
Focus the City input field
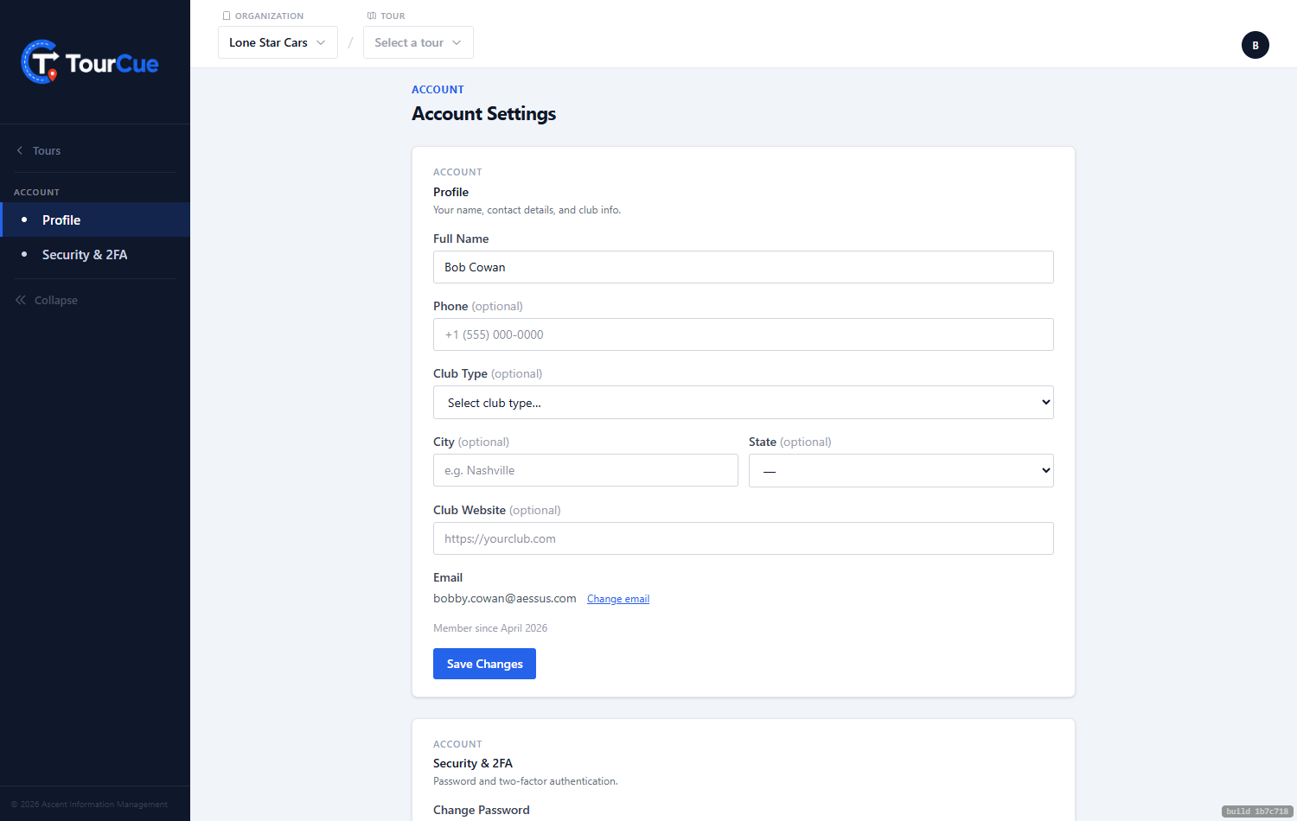585,470
